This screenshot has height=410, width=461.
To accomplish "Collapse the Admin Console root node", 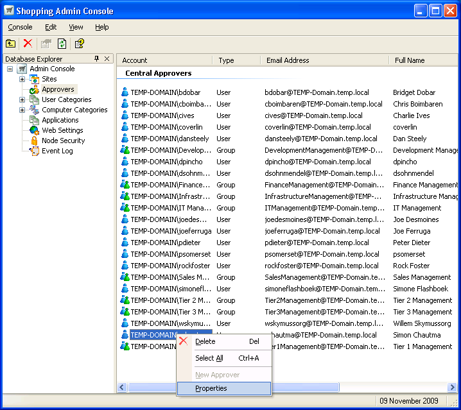I will 10,69.
